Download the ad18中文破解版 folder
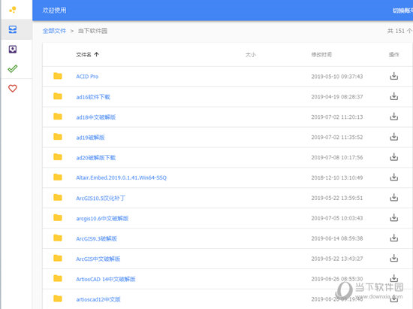 [393, 117]
